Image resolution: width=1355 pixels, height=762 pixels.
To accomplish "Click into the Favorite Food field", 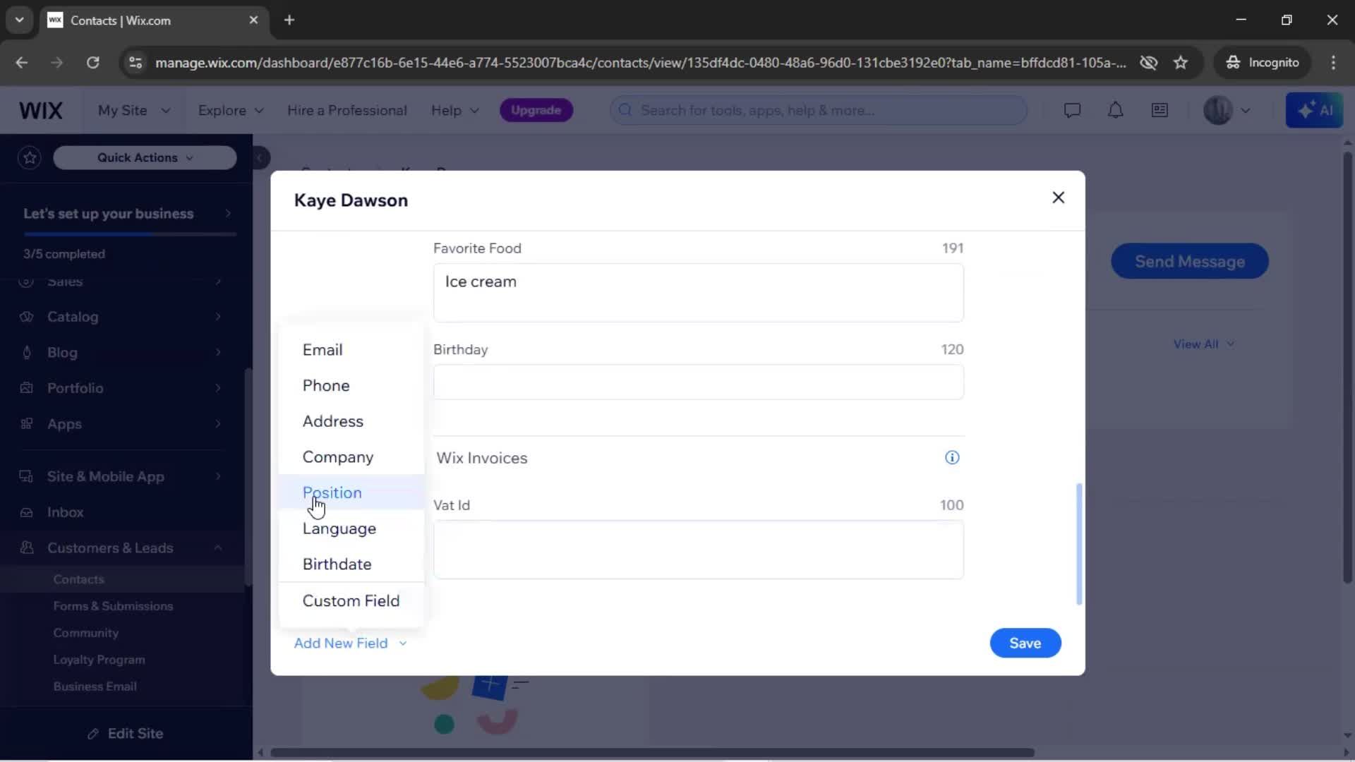I will point(698,293).
